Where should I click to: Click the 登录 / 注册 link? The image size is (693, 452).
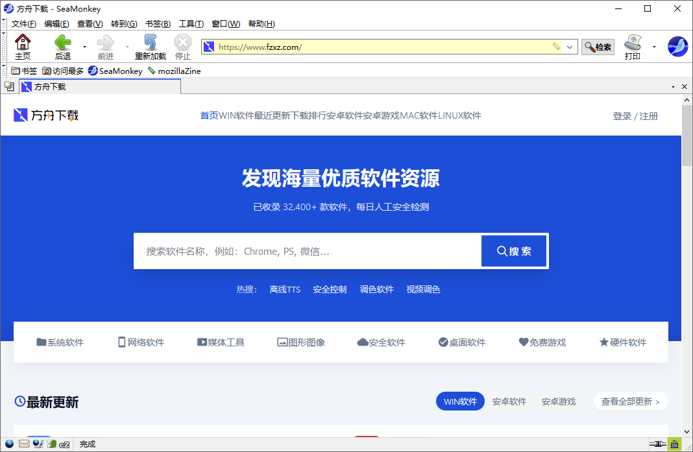pos(635,116)
